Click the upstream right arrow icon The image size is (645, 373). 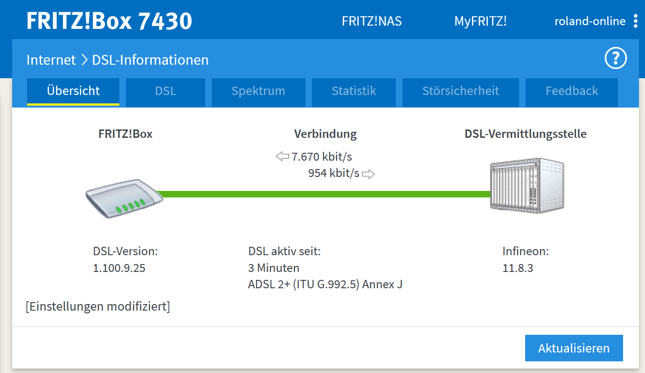[368, 174]
